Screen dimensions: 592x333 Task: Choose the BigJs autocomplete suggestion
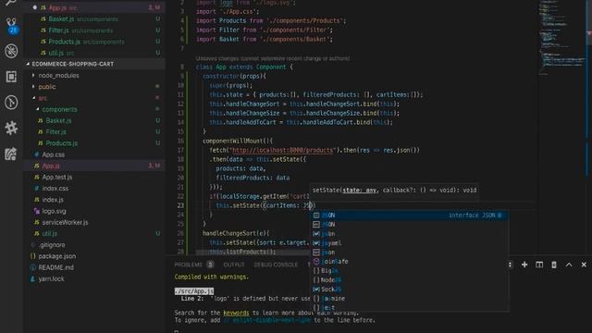click(x=409, y=271)
